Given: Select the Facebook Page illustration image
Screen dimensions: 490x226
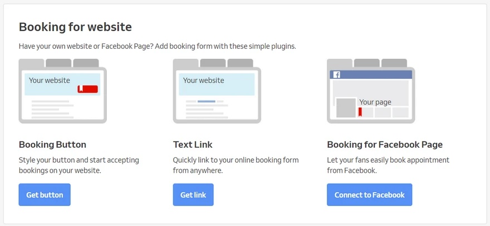Looking at the screenshot, I should point(371,91).
